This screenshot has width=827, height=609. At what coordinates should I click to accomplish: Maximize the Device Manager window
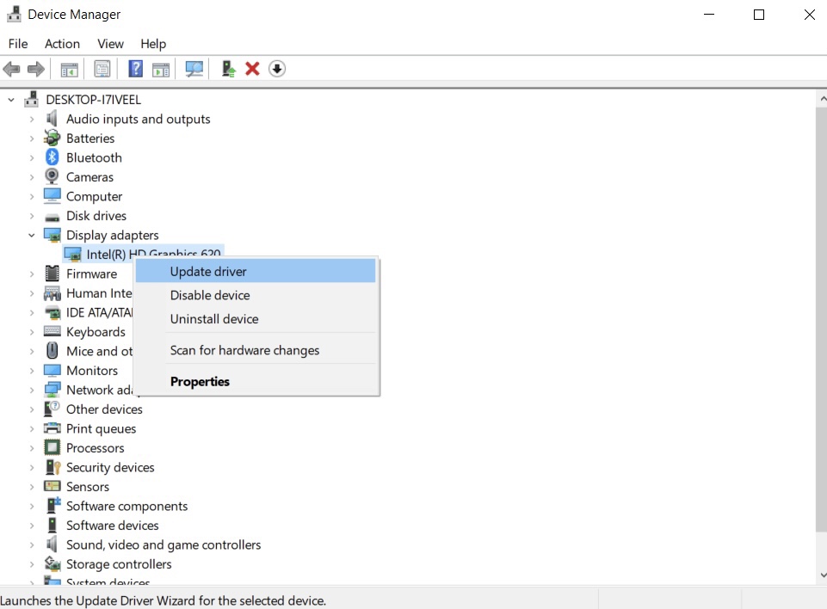pos(759,15)
